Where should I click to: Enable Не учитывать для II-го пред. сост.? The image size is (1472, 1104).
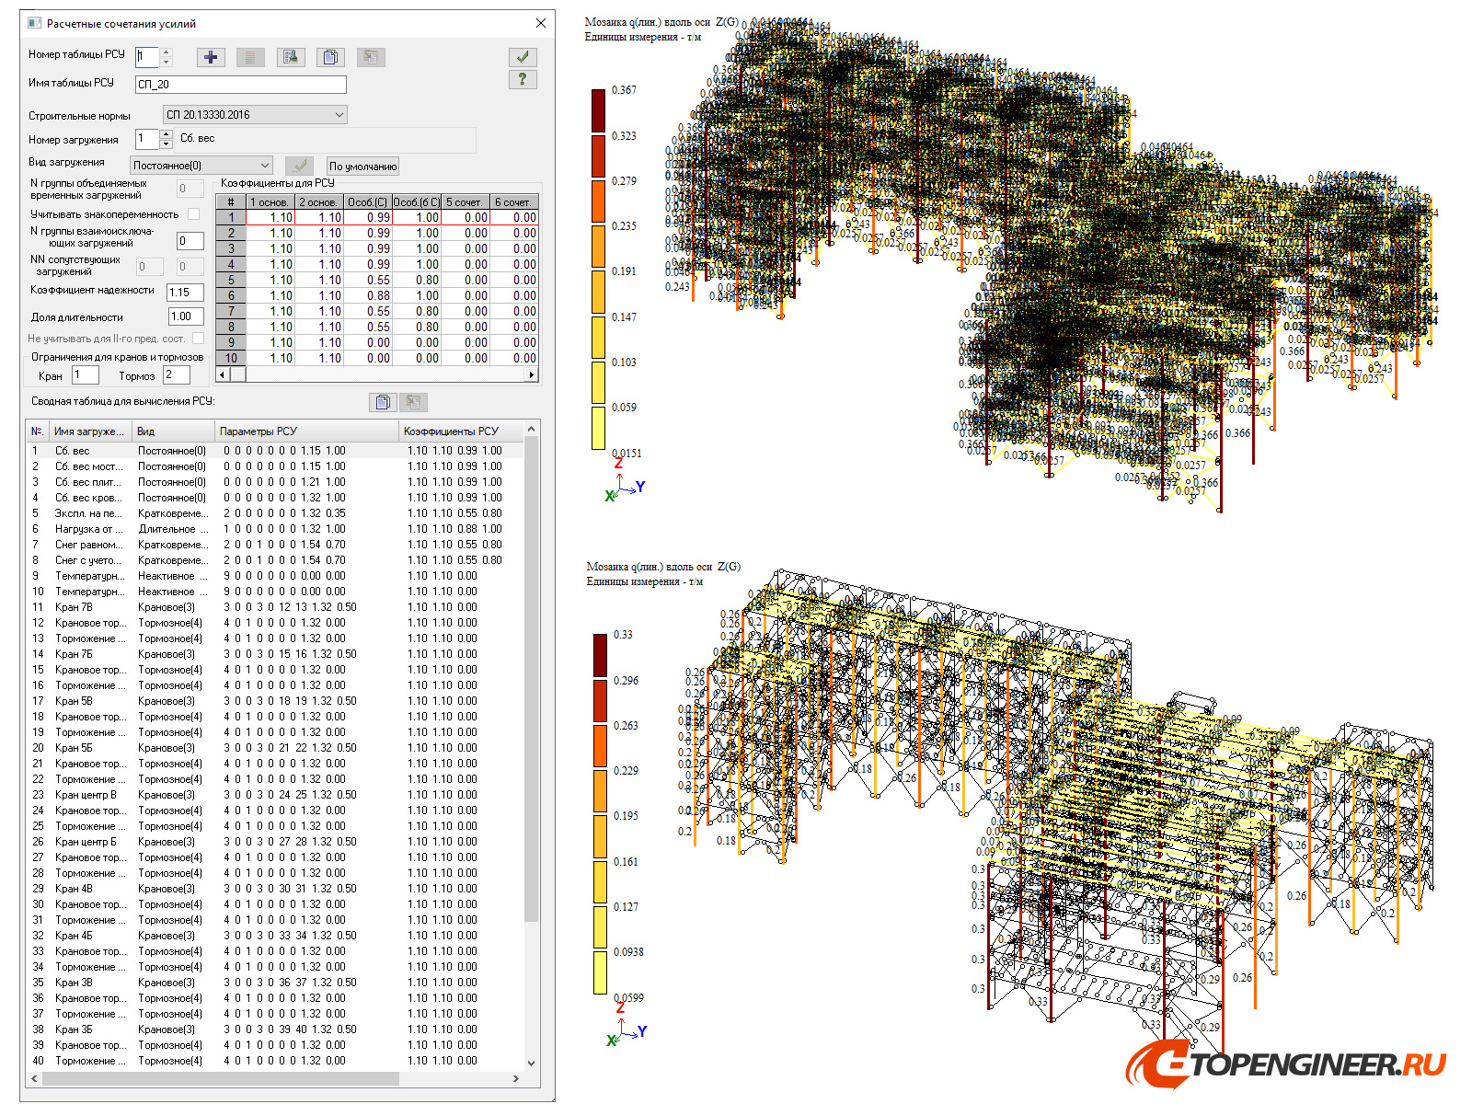coord(199,339)
